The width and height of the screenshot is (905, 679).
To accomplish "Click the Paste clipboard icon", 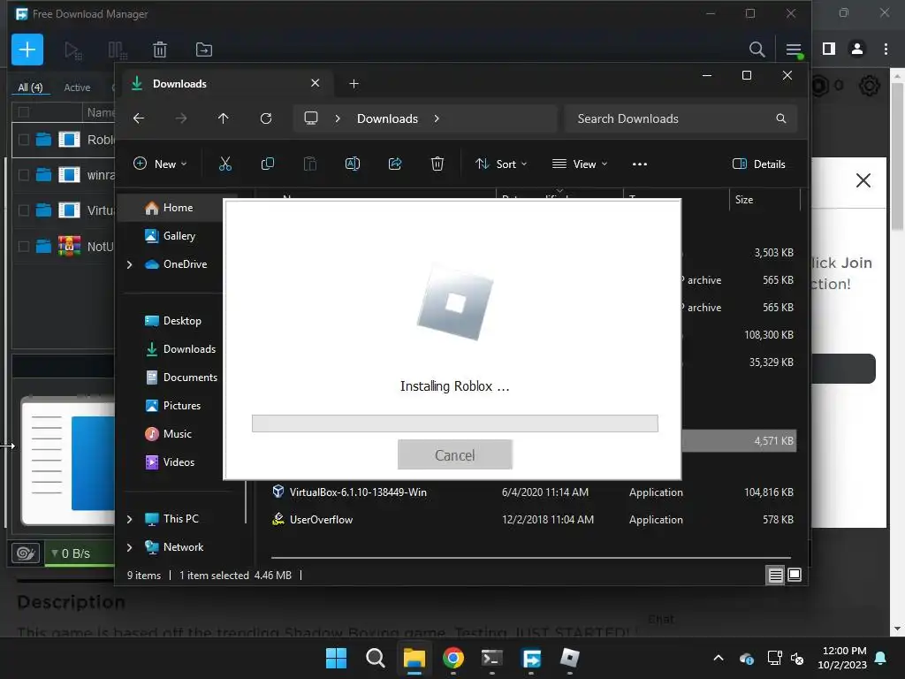I will point(310,164).
